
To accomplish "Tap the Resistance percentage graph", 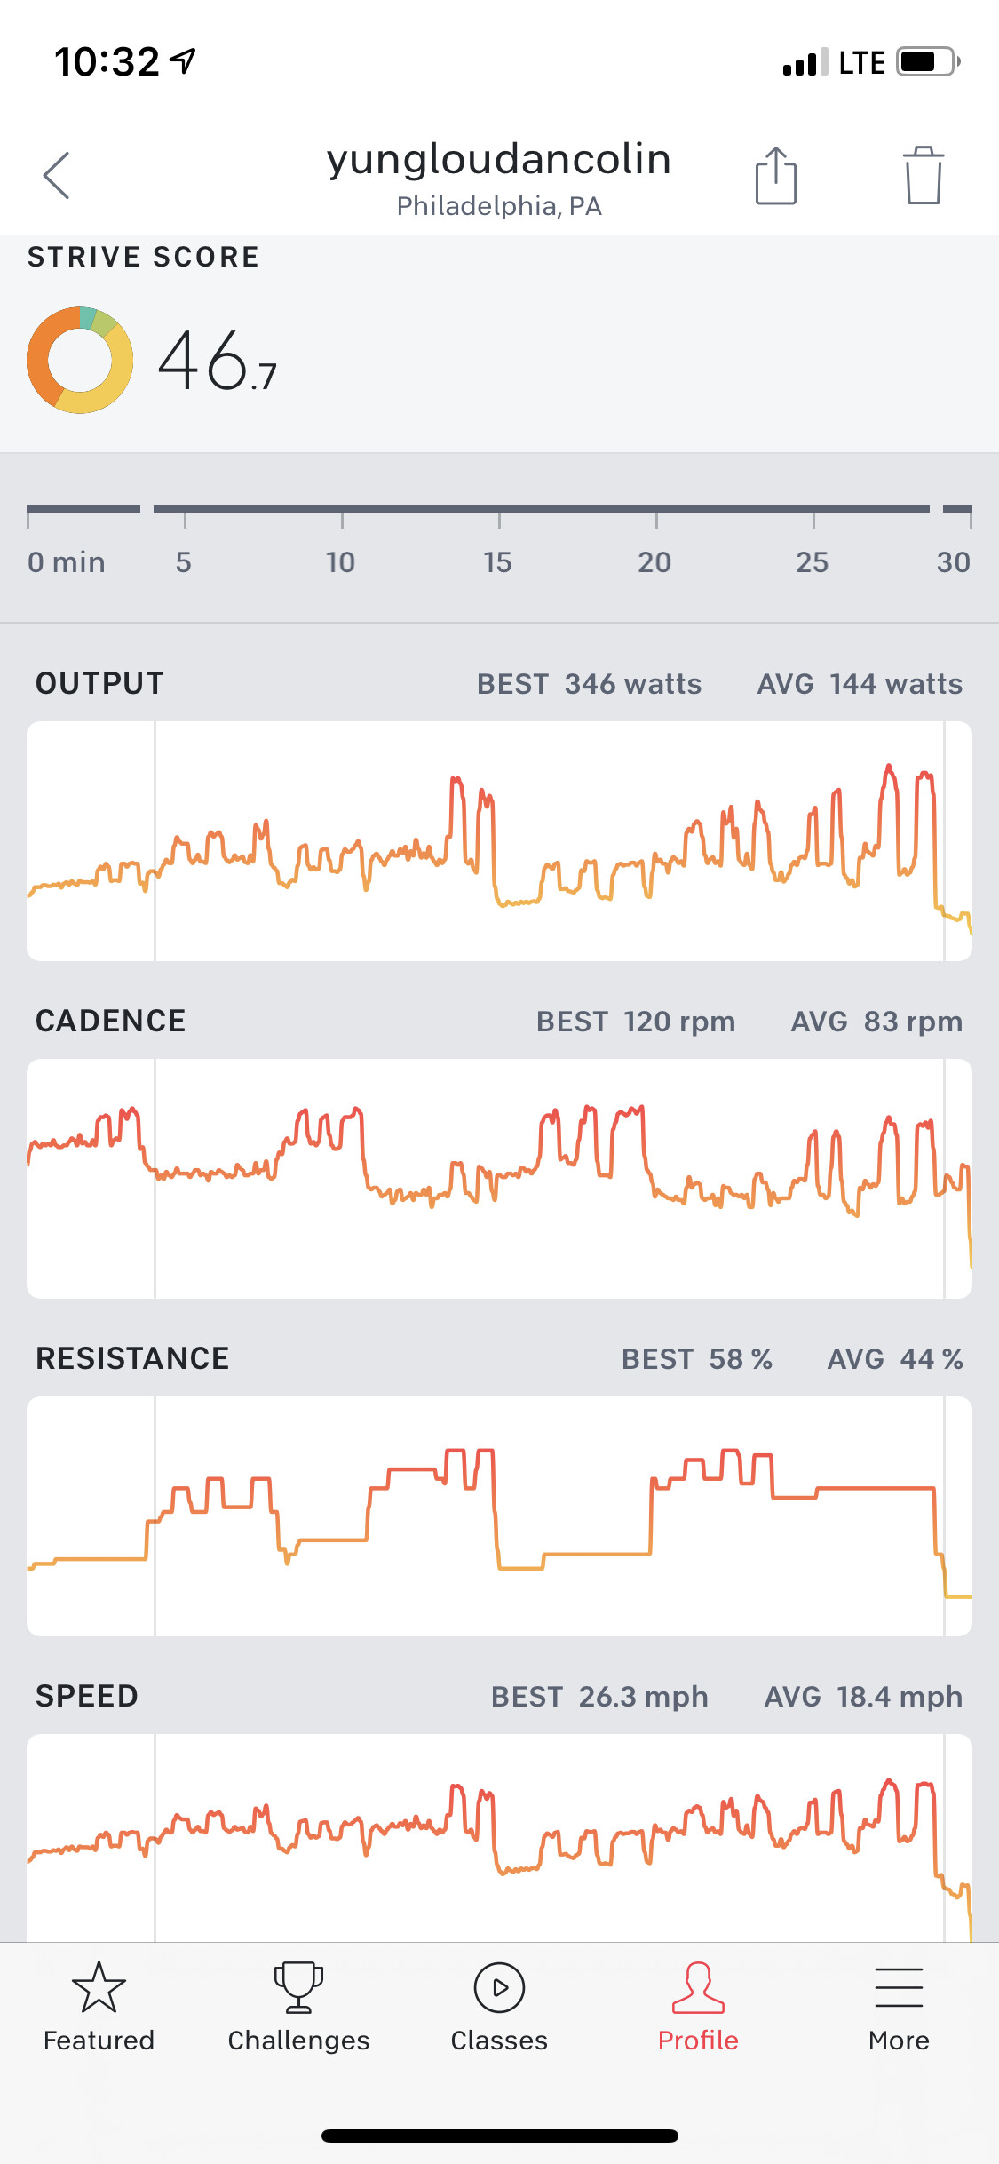I will (x=499, y=1516).
